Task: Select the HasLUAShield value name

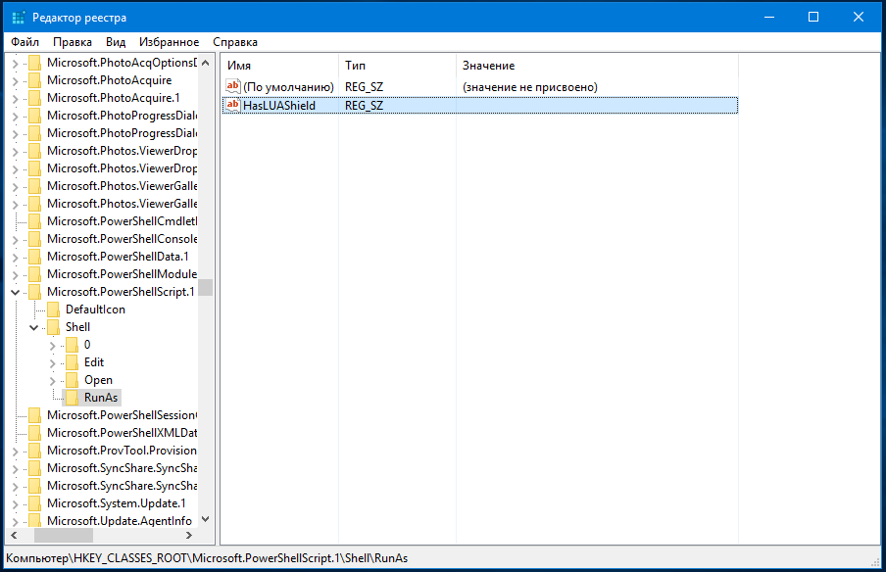Action: tap(279, 106)
